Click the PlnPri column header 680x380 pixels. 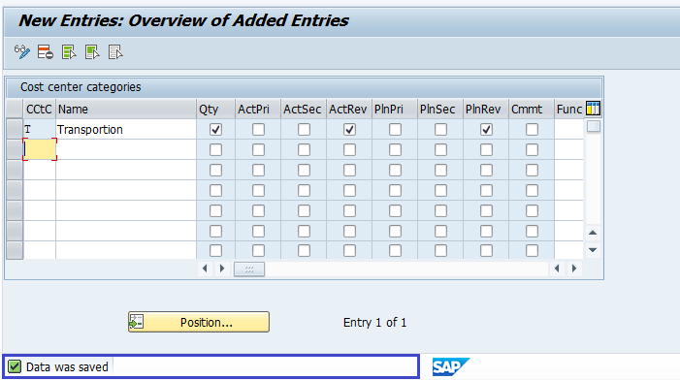pos(395,110)
